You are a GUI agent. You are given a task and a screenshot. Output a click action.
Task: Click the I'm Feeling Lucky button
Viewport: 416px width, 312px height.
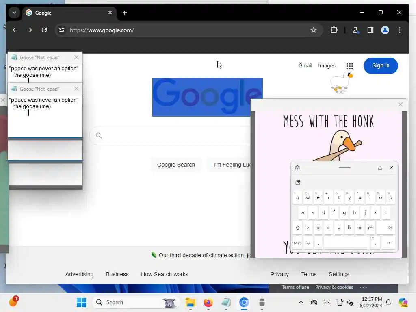click(x=230, y=165)
